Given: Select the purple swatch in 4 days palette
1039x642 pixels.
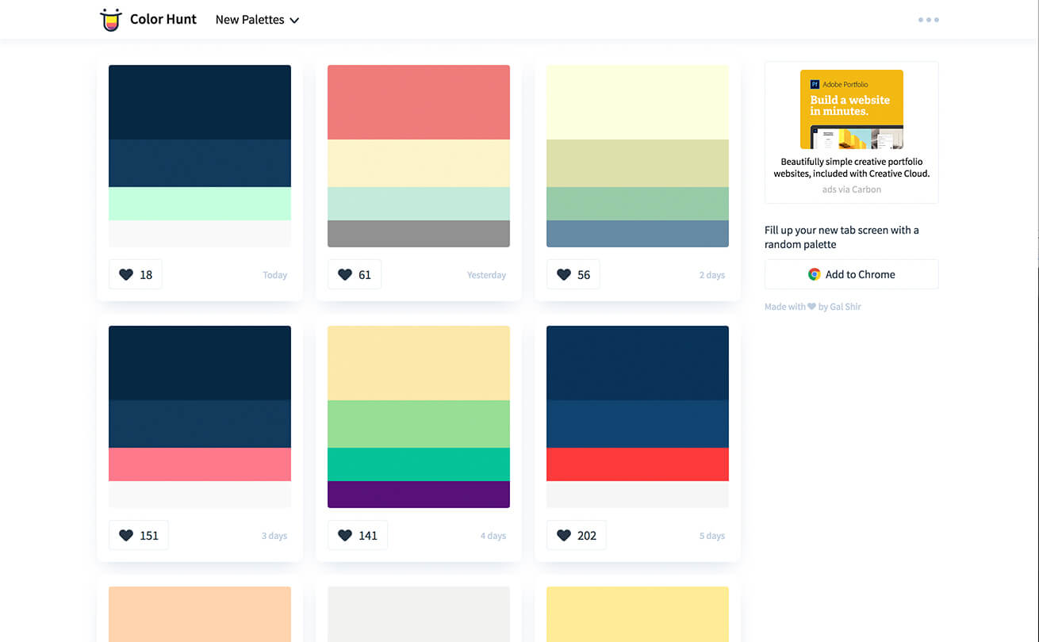Looking at the screenshot, I should [419, 495].
